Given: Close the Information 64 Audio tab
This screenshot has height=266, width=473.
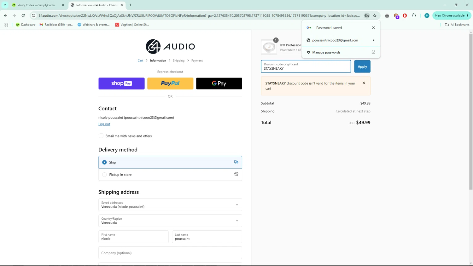Looking at the screenshot, I should [x=122, y=5].
